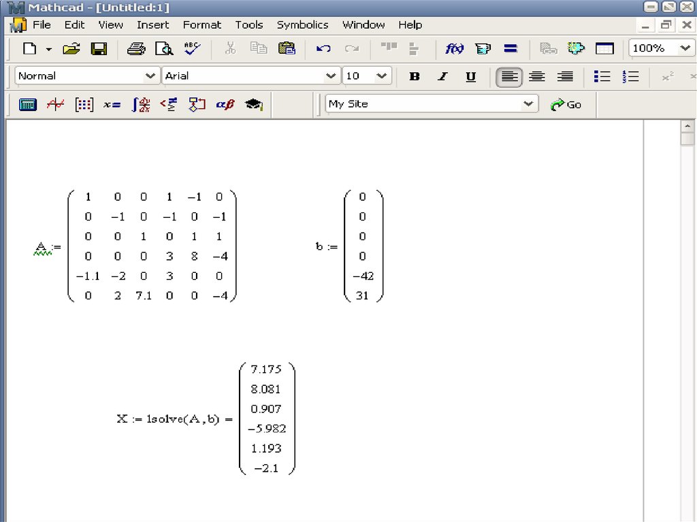This screenshot has width=697, height=522.
Task: Open the Vector and Matrix toolbar icon
Action: pyautogui.click(x=84, y=105)
